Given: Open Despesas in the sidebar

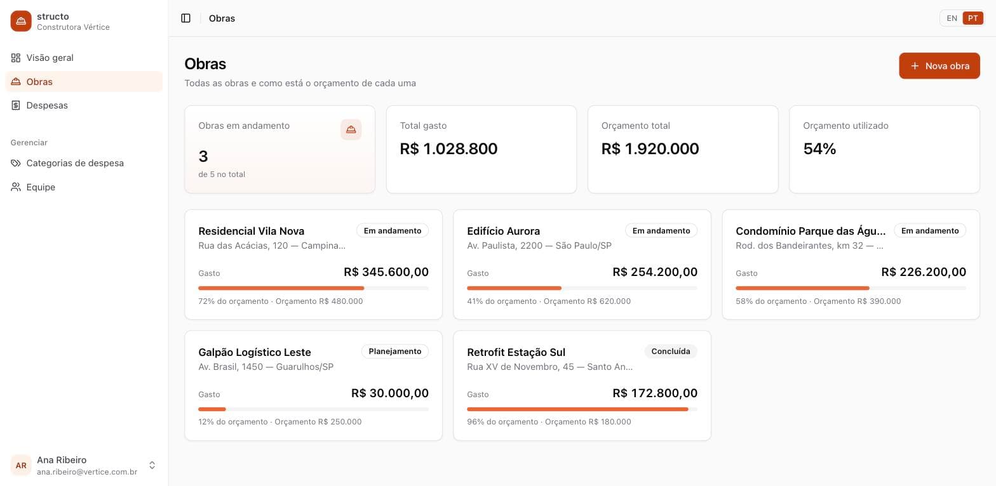Looking at the screenshot, I should tap(84, 105).
